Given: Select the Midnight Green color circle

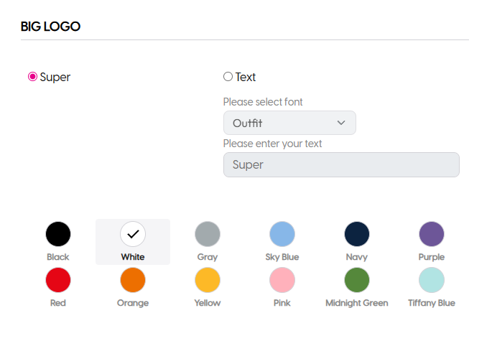Looking at the screenshot, I should tap(357, 280).
